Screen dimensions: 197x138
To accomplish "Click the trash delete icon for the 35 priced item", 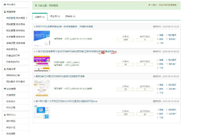I will [x=158, y=89].
